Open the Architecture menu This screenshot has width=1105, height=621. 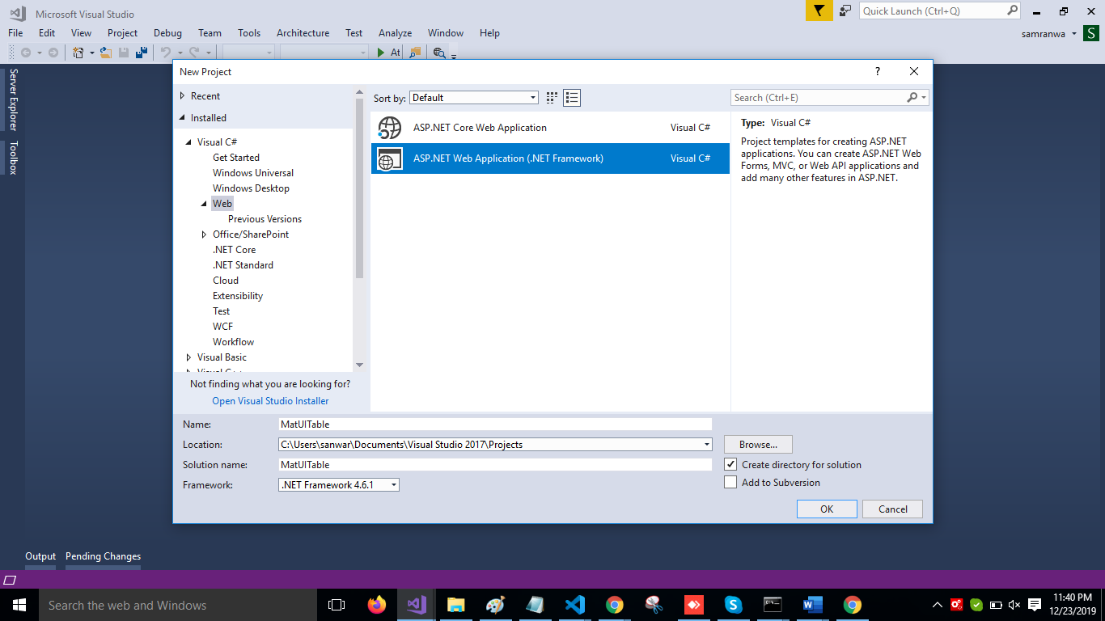(x=303, y=33)
